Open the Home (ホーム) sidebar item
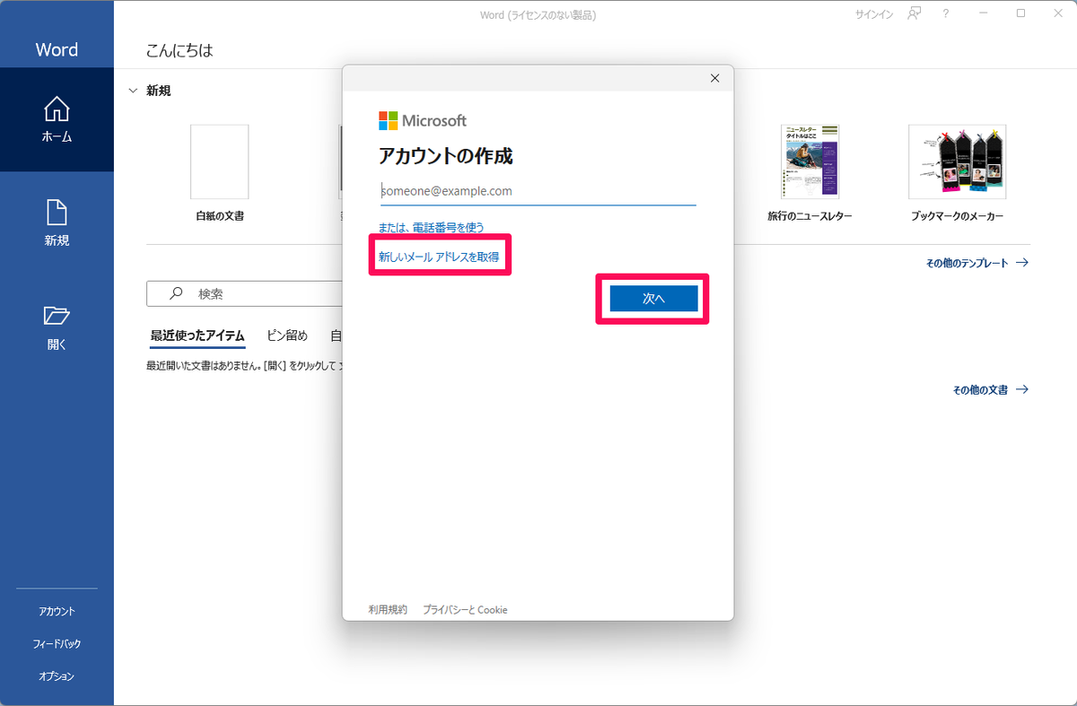Screen dimensions: 1077x706 57,120
